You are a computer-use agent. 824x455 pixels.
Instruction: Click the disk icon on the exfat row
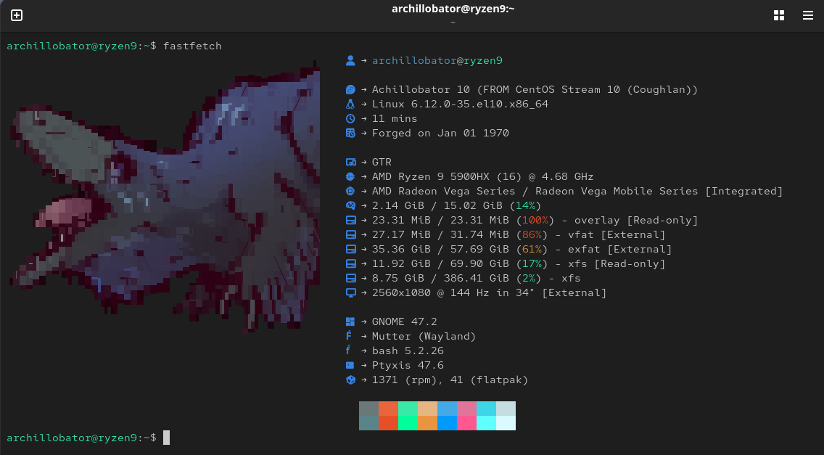point(350,250)
